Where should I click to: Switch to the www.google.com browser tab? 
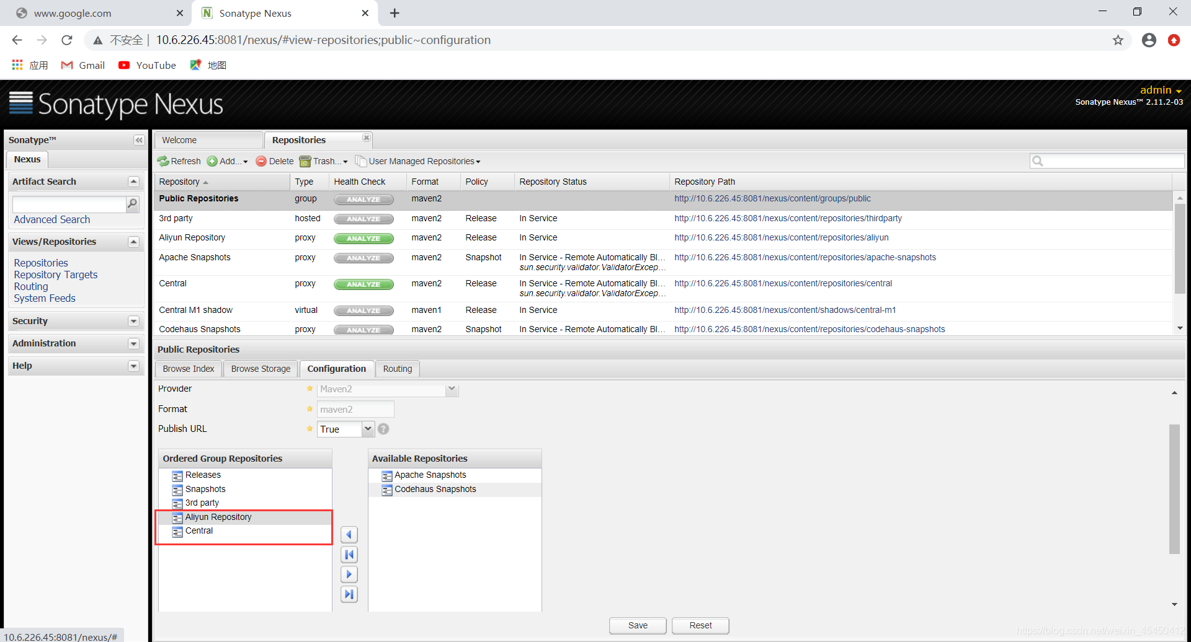tap(96, 13)
